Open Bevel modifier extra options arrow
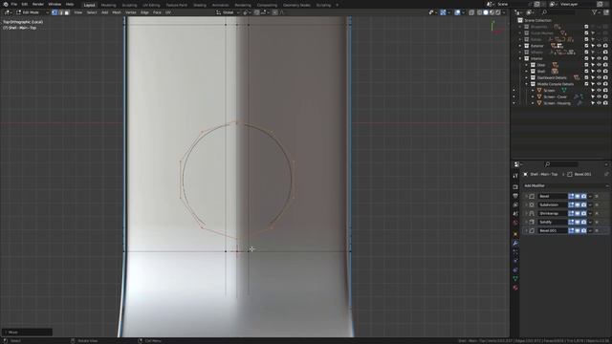 pyautogui.click(x=590, y=196)
